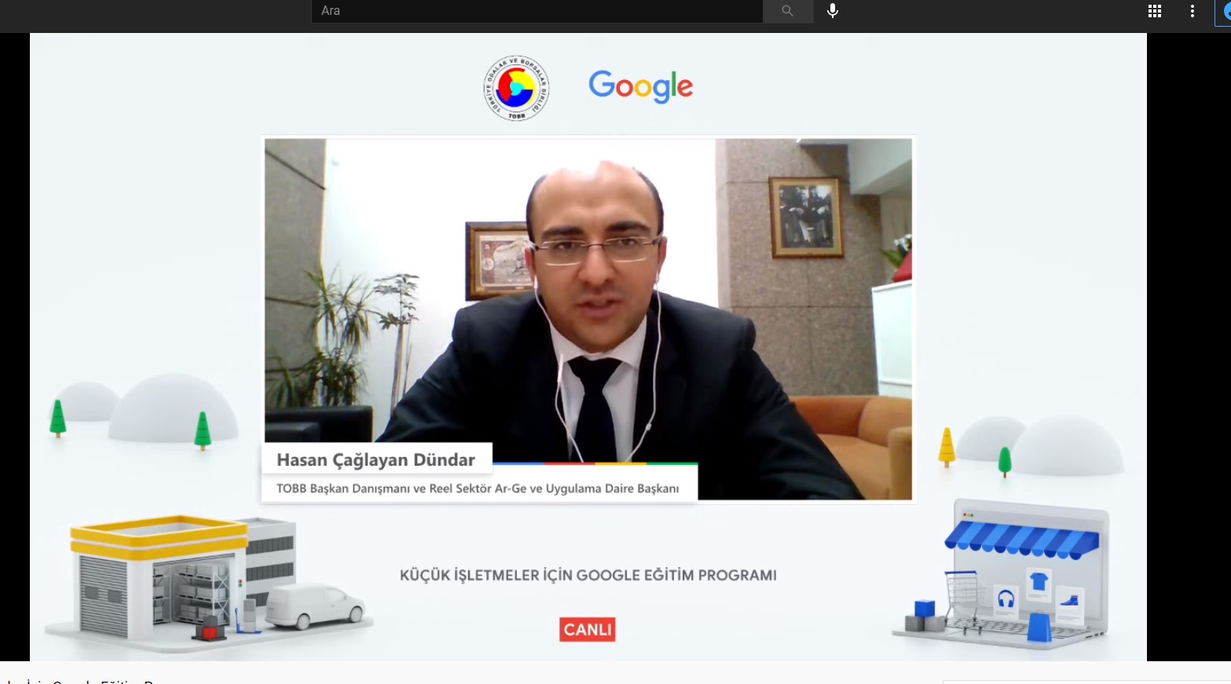Start voice search with microphone icon

click(x=833, y=11)
